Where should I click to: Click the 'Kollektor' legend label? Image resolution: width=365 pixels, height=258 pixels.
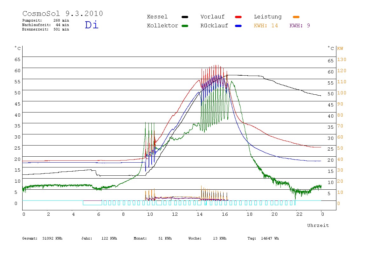point(162,26)
